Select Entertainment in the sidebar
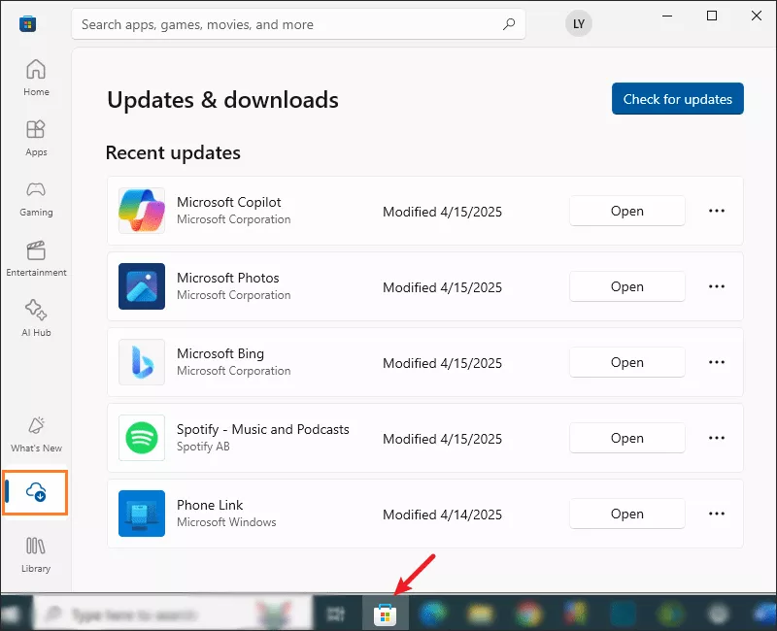 click(36, 258)
